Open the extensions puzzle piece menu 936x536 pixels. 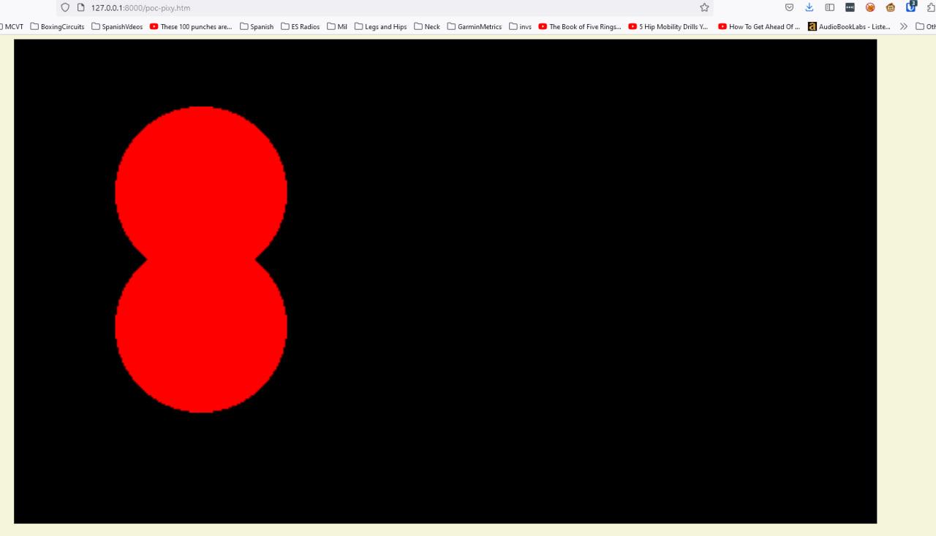pos(931,7)
